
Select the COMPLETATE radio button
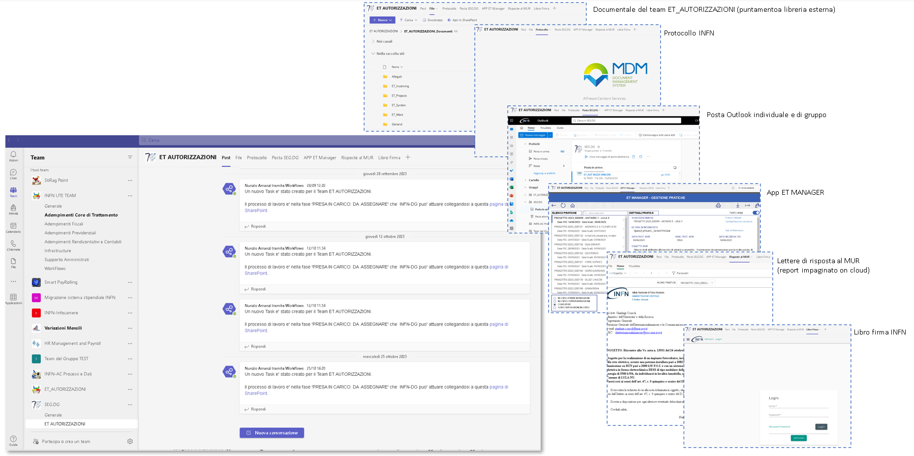555,304
